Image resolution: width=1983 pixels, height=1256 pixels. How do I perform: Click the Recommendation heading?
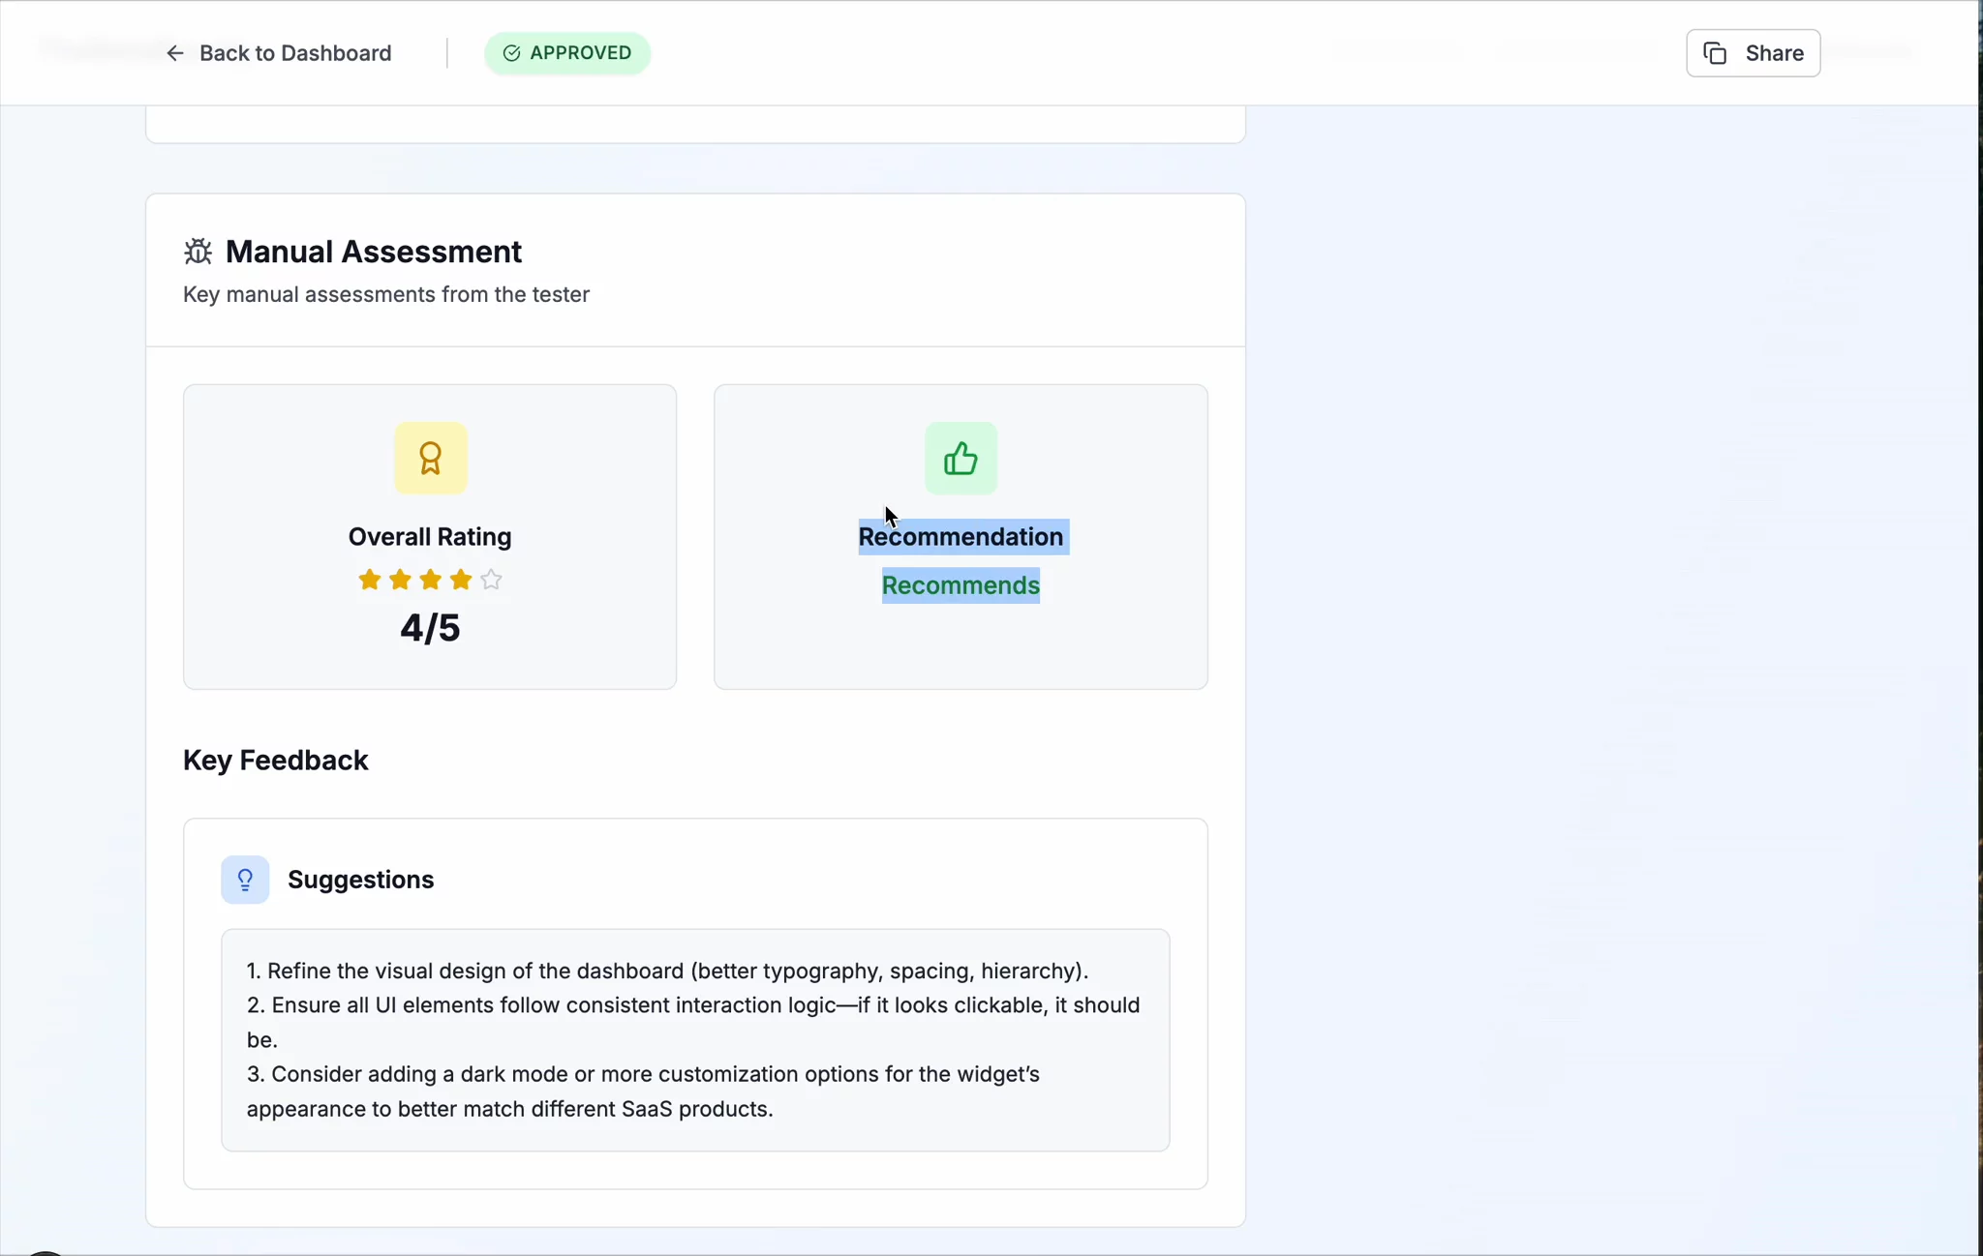click(x=961, y=537)
